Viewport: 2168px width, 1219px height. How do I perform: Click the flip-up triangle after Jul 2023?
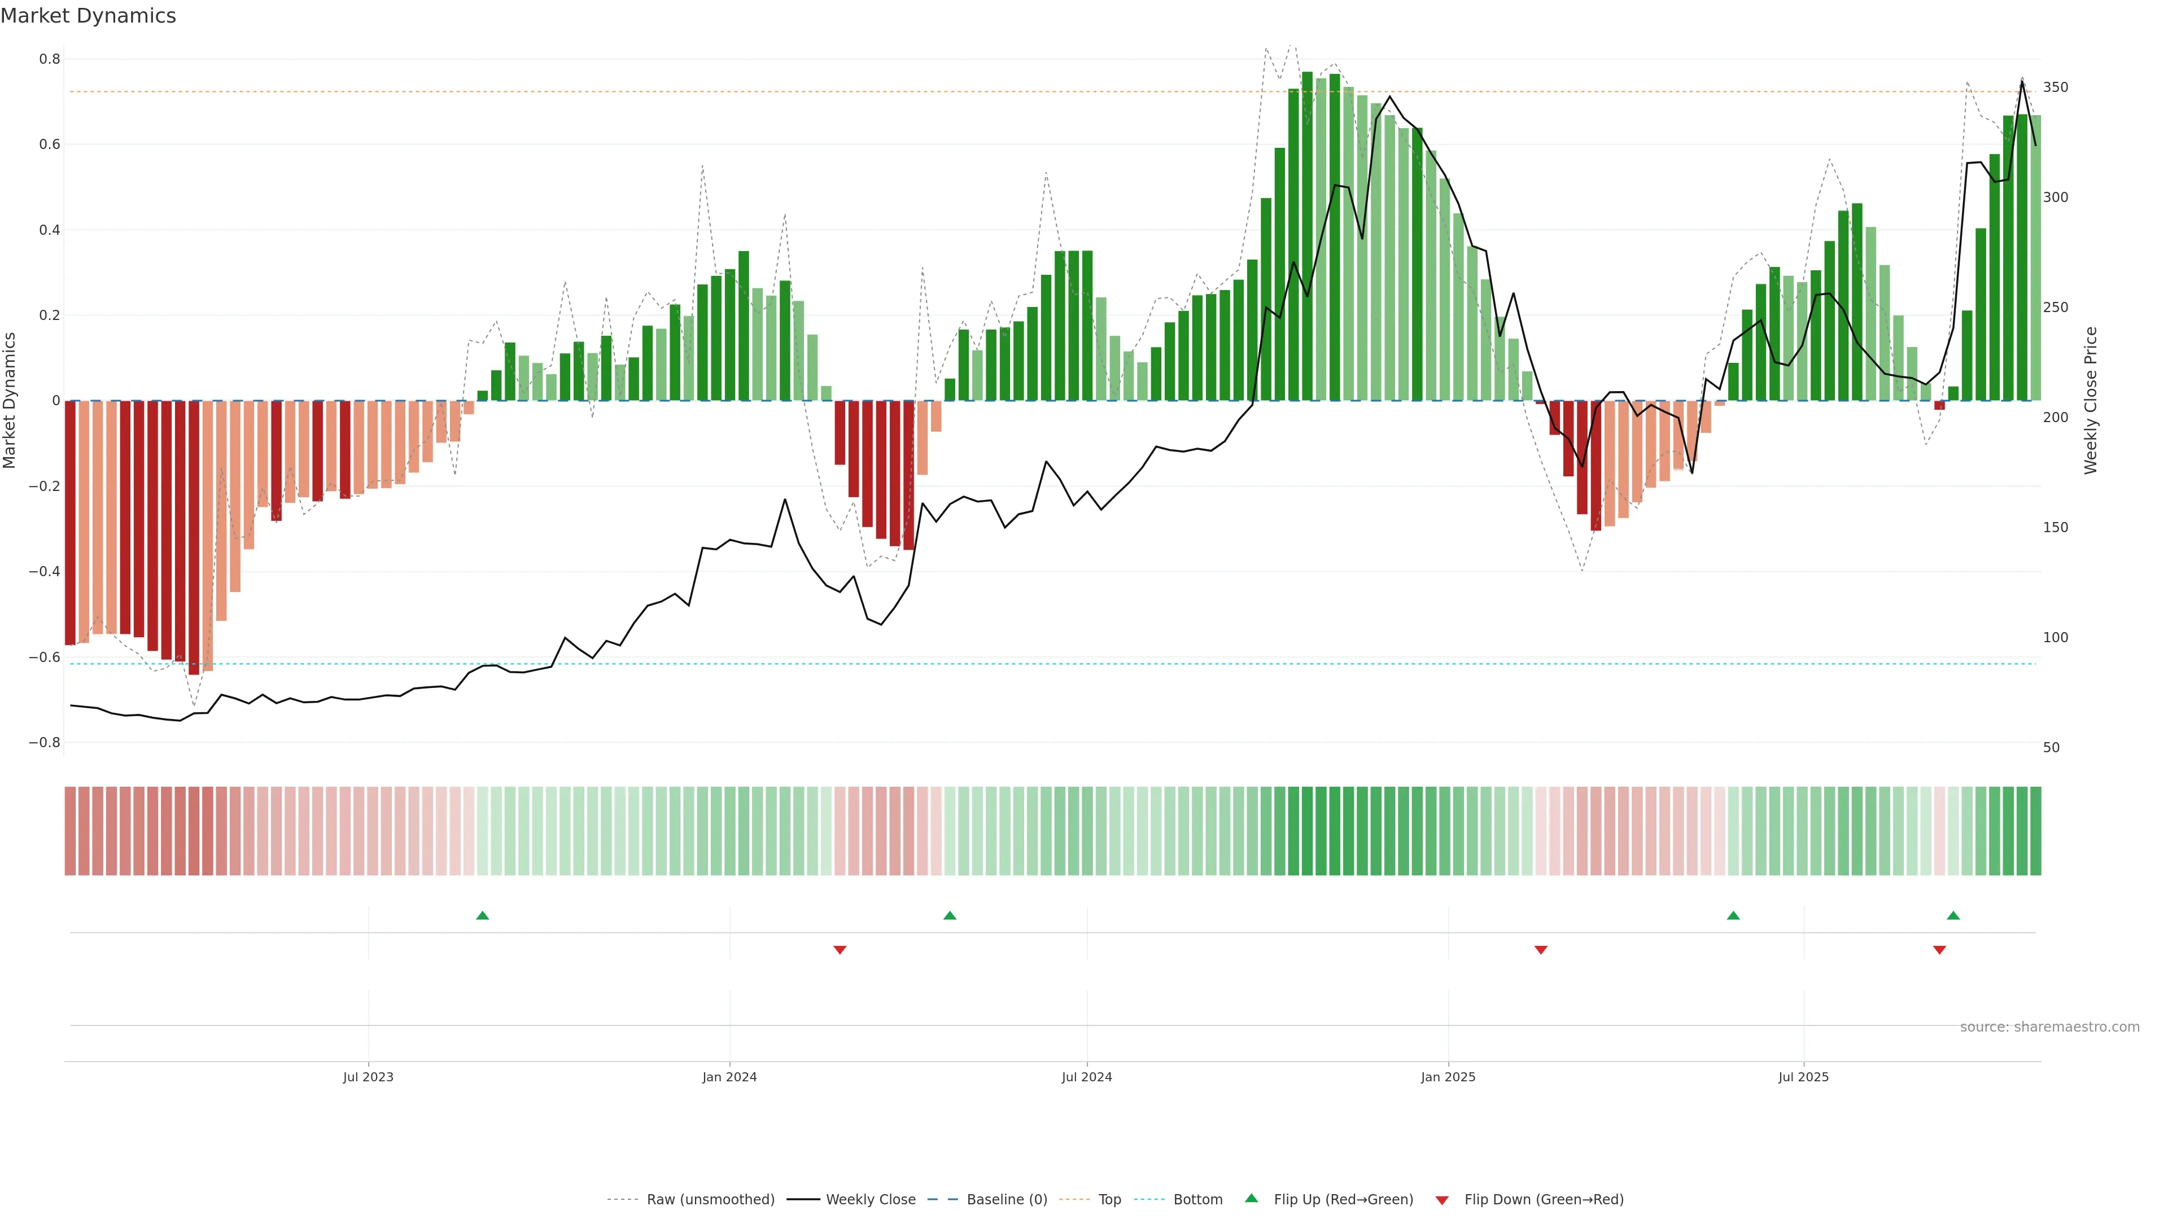point(482,915)
